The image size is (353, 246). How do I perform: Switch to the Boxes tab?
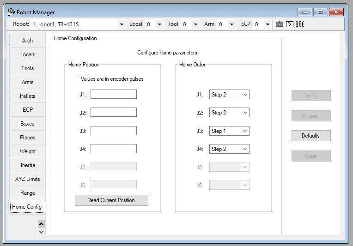27,124
